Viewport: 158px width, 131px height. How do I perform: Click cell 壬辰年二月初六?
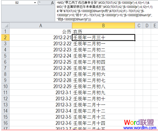(103, 74)
